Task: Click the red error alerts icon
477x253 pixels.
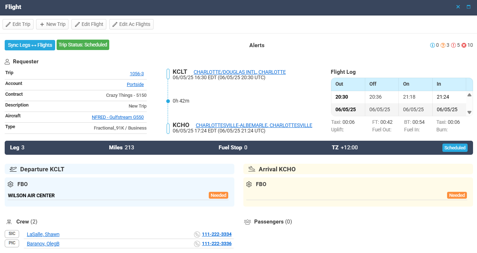Action: tap(464, 45)
